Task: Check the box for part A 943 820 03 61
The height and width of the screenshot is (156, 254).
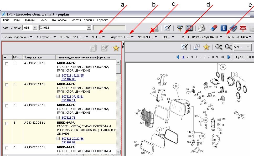Action: click(x=7, y=123)
